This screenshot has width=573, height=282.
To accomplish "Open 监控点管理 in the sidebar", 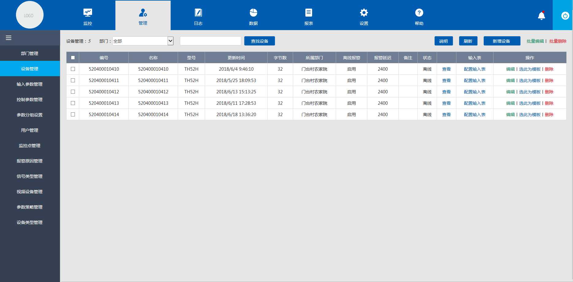I will 30,145.
